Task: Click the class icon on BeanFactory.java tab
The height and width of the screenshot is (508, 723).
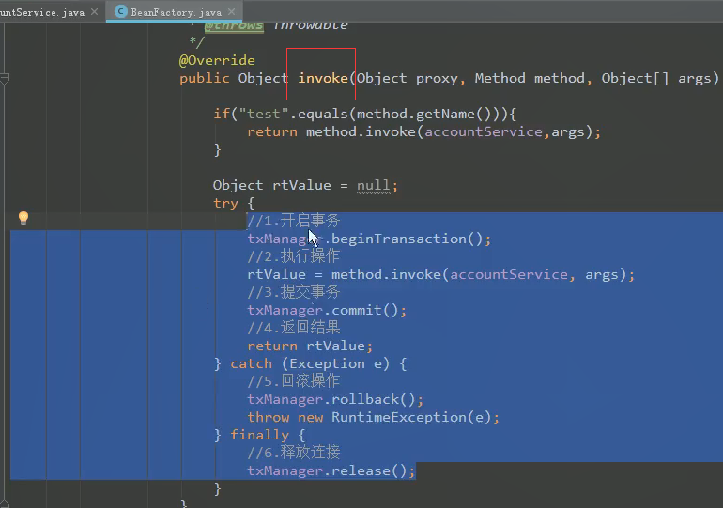Action: coord(121,11)
